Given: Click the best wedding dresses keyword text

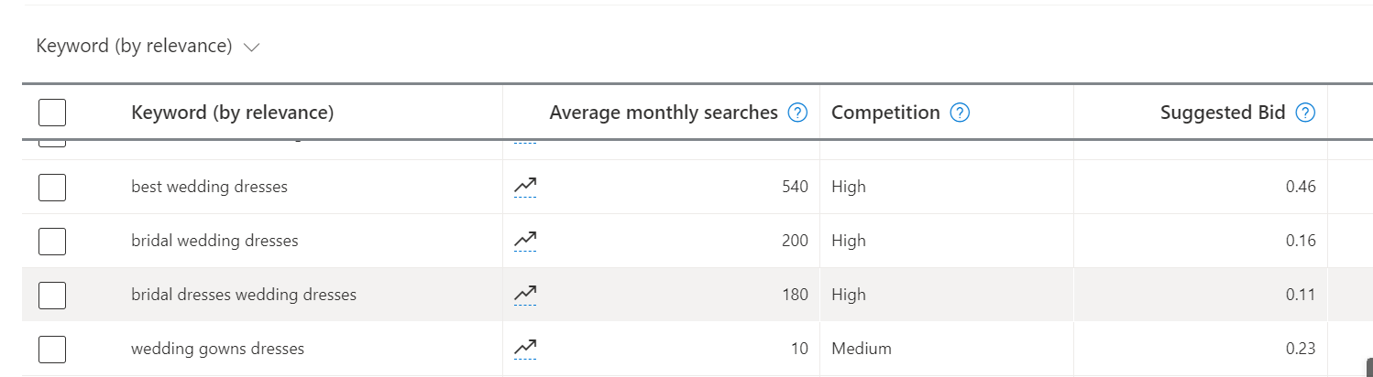Looking at the screenshot, I should point(209,187).
